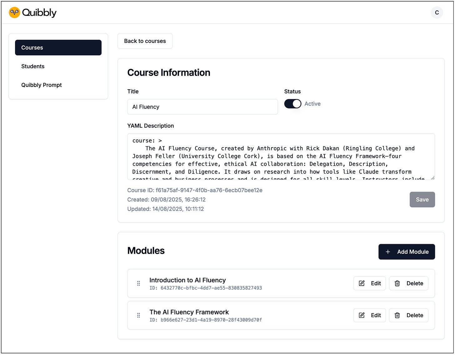The width and height of the screenshot is (455, 355).
Task: Delete The AI Fluency Framework module
Action: click(x=409, y=315)
